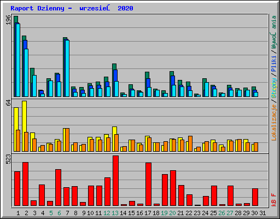The image size is (280, 219).
Task: Select the 196 scale value label
Action: [x=8, y=20]
